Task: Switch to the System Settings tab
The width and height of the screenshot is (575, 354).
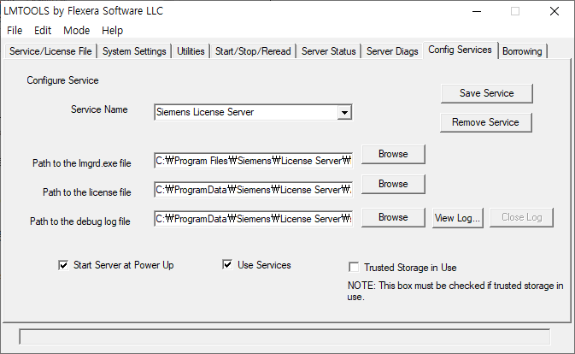Action: 134,51
